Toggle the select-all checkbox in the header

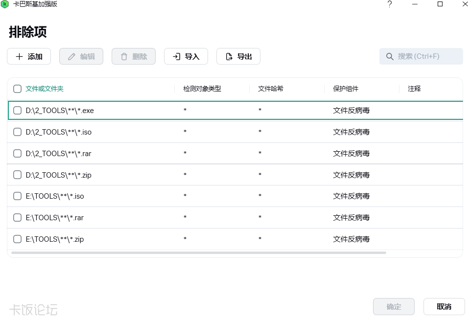pos(17,89)
